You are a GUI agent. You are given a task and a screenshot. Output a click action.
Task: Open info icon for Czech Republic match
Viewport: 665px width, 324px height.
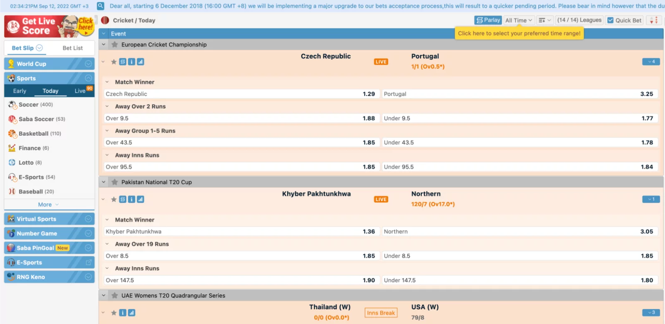tap(132, 62)
